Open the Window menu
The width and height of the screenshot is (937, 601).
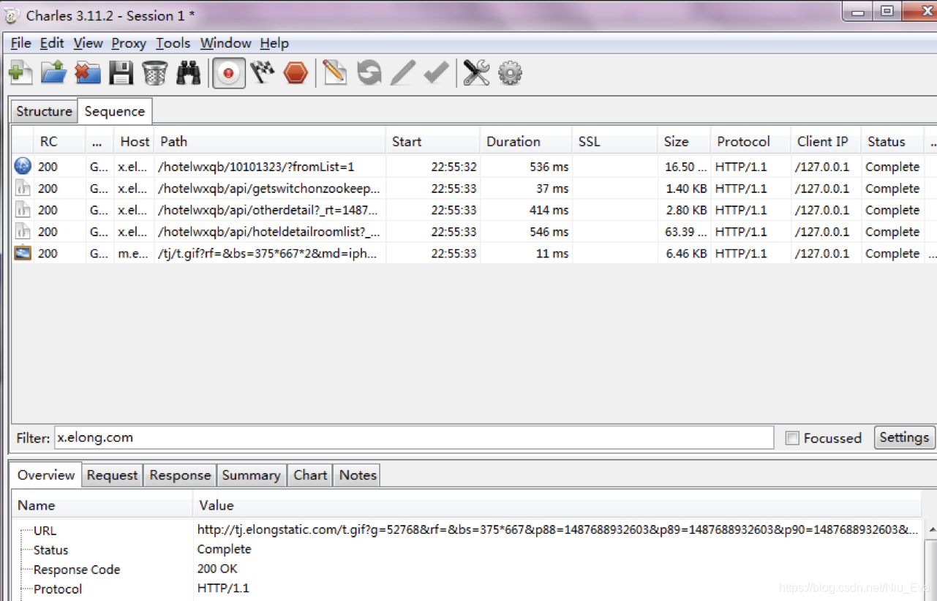tap(225, 43)
